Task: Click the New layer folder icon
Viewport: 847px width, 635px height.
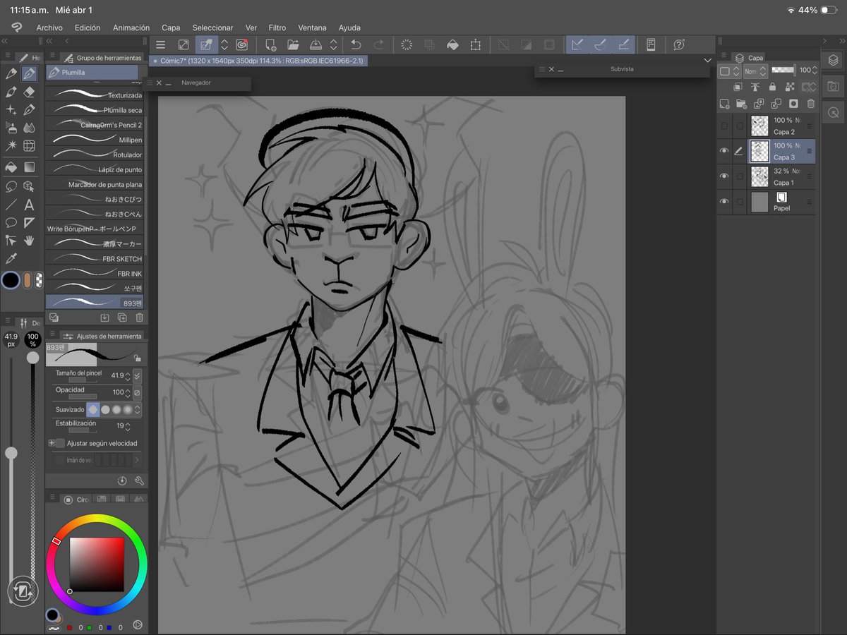Action: coord(741,104)
